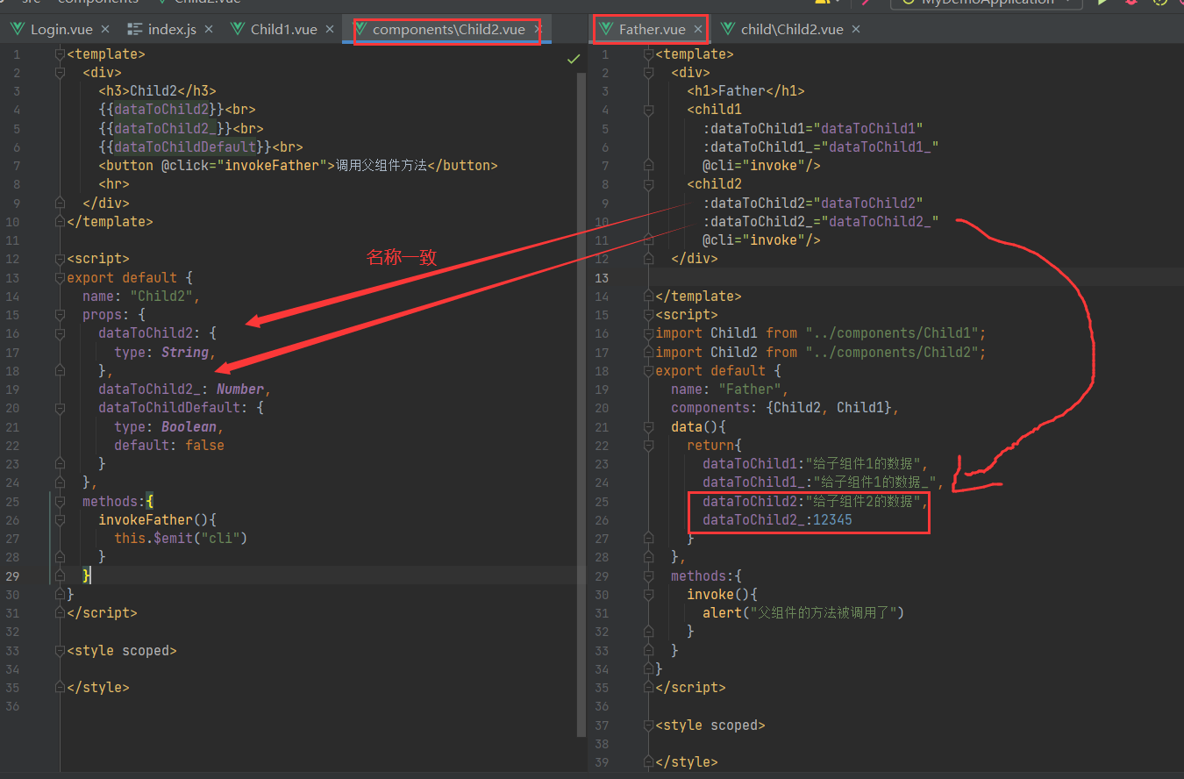Collapse the script block on Child2.vue line 12

coord(61,259)
